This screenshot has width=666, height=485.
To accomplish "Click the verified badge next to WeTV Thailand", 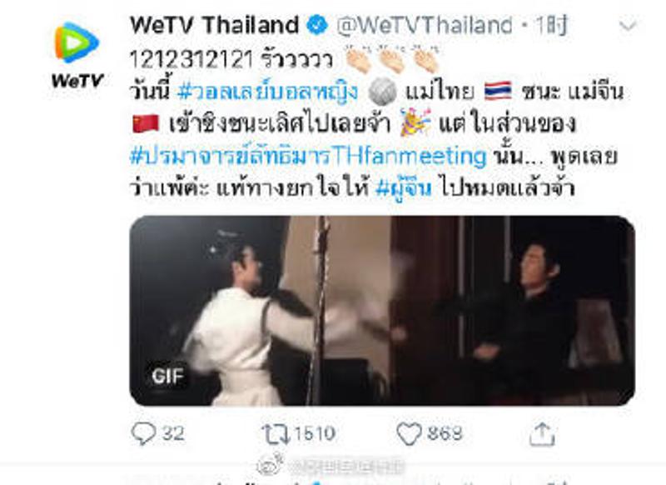I will point(317,25).
